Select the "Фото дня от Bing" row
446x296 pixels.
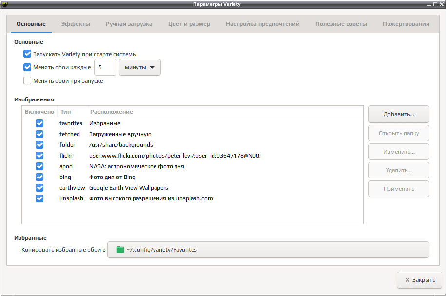click(113, 177)
